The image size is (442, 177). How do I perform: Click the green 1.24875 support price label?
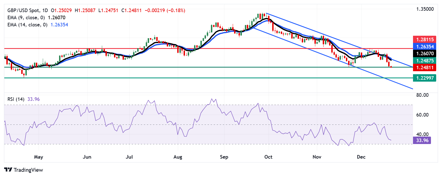pyautogui.click(x=425, y=61)
